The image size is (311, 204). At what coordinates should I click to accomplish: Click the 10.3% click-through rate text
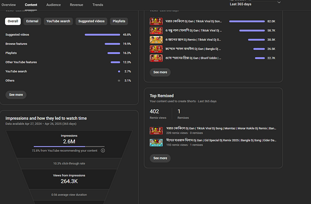tap(69, 163)
